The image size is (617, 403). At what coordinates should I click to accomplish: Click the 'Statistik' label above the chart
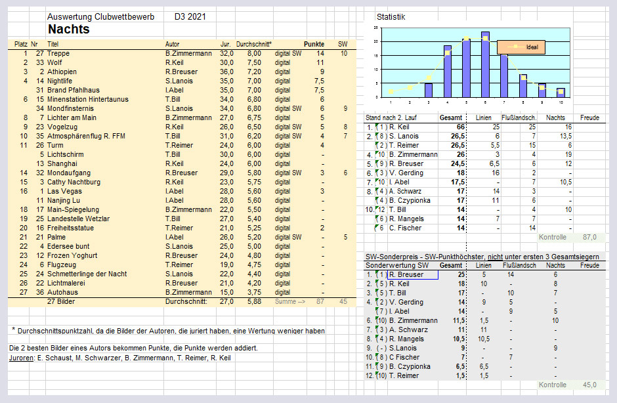pyautogui.click(x=391, y=17)
